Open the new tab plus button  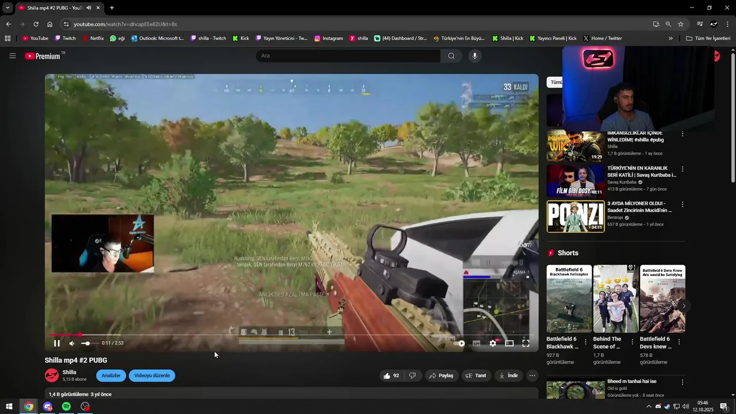pos(112,8)
